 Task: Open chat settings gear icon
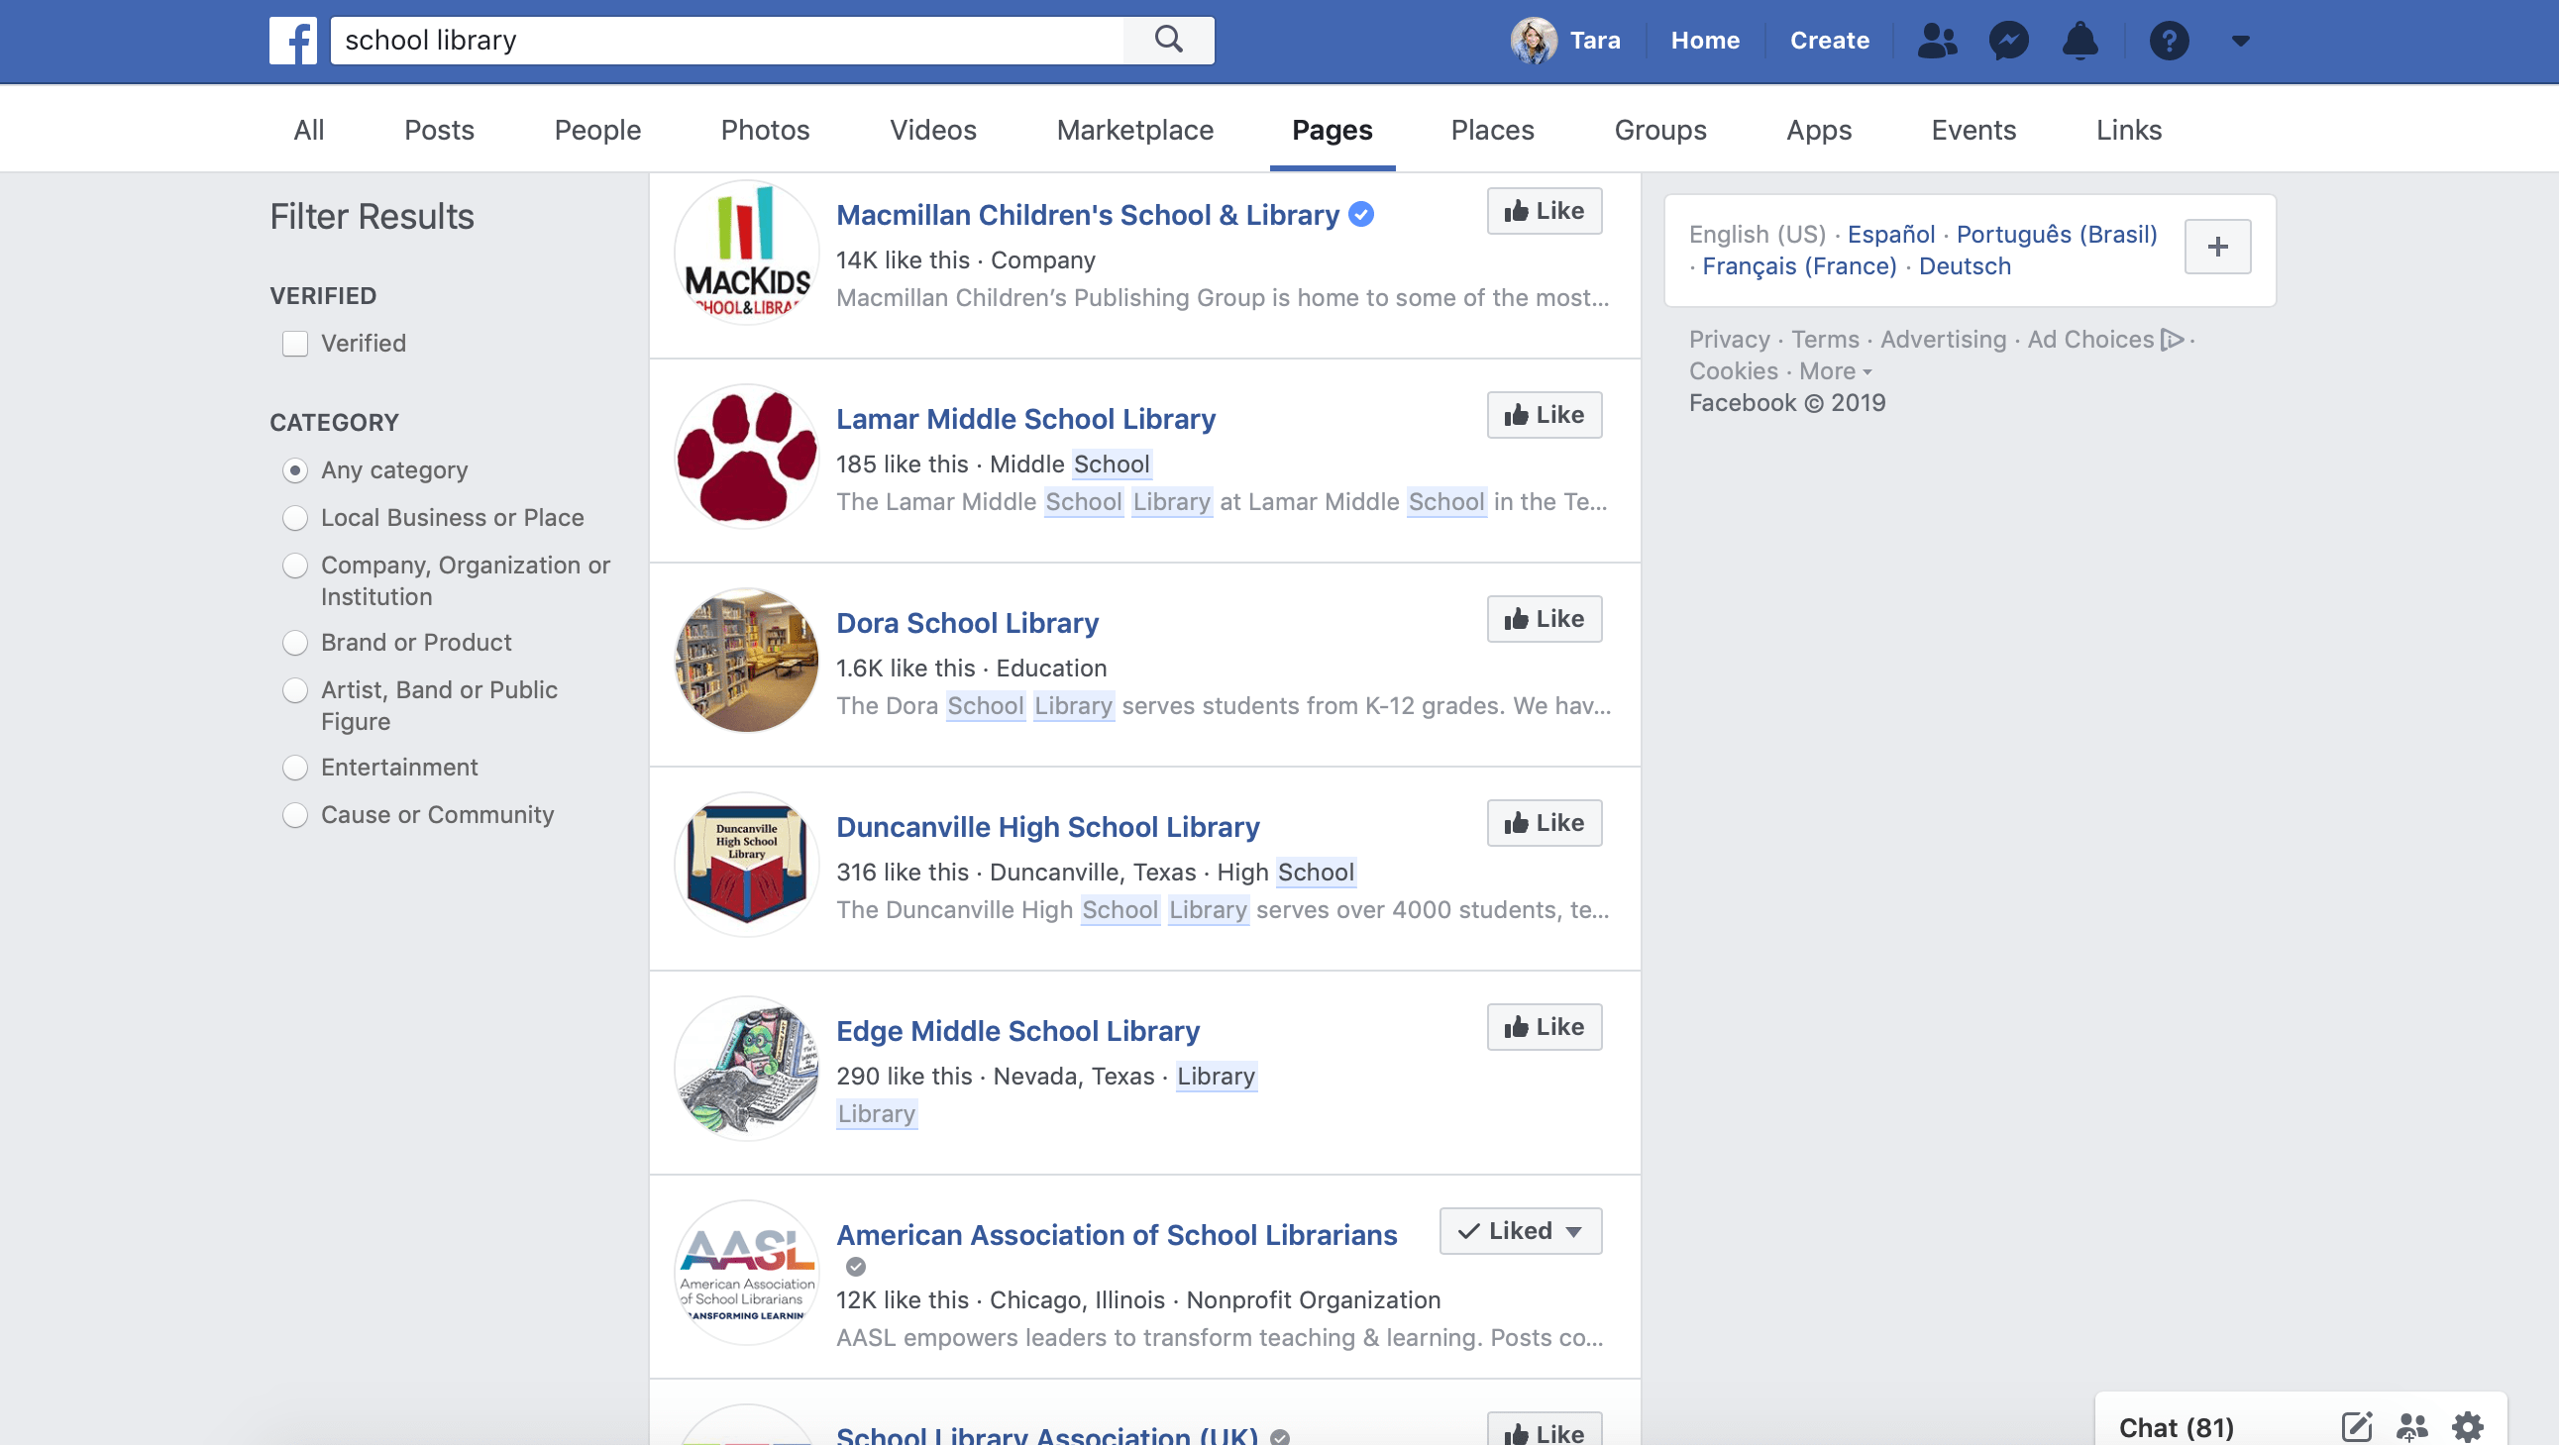pos(2468,1427)
